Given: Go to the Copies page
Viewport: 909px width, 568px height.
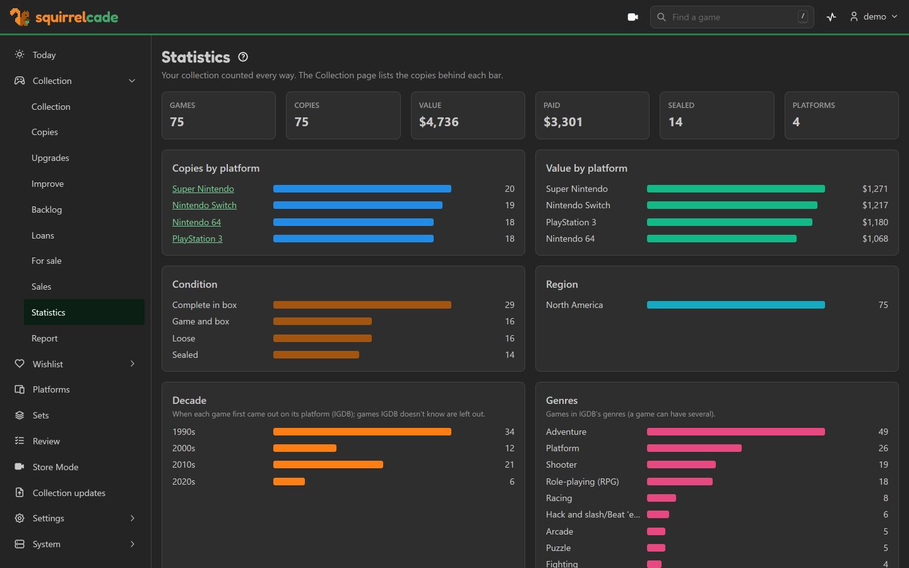Looking at the screenshot, I should 84,132.
